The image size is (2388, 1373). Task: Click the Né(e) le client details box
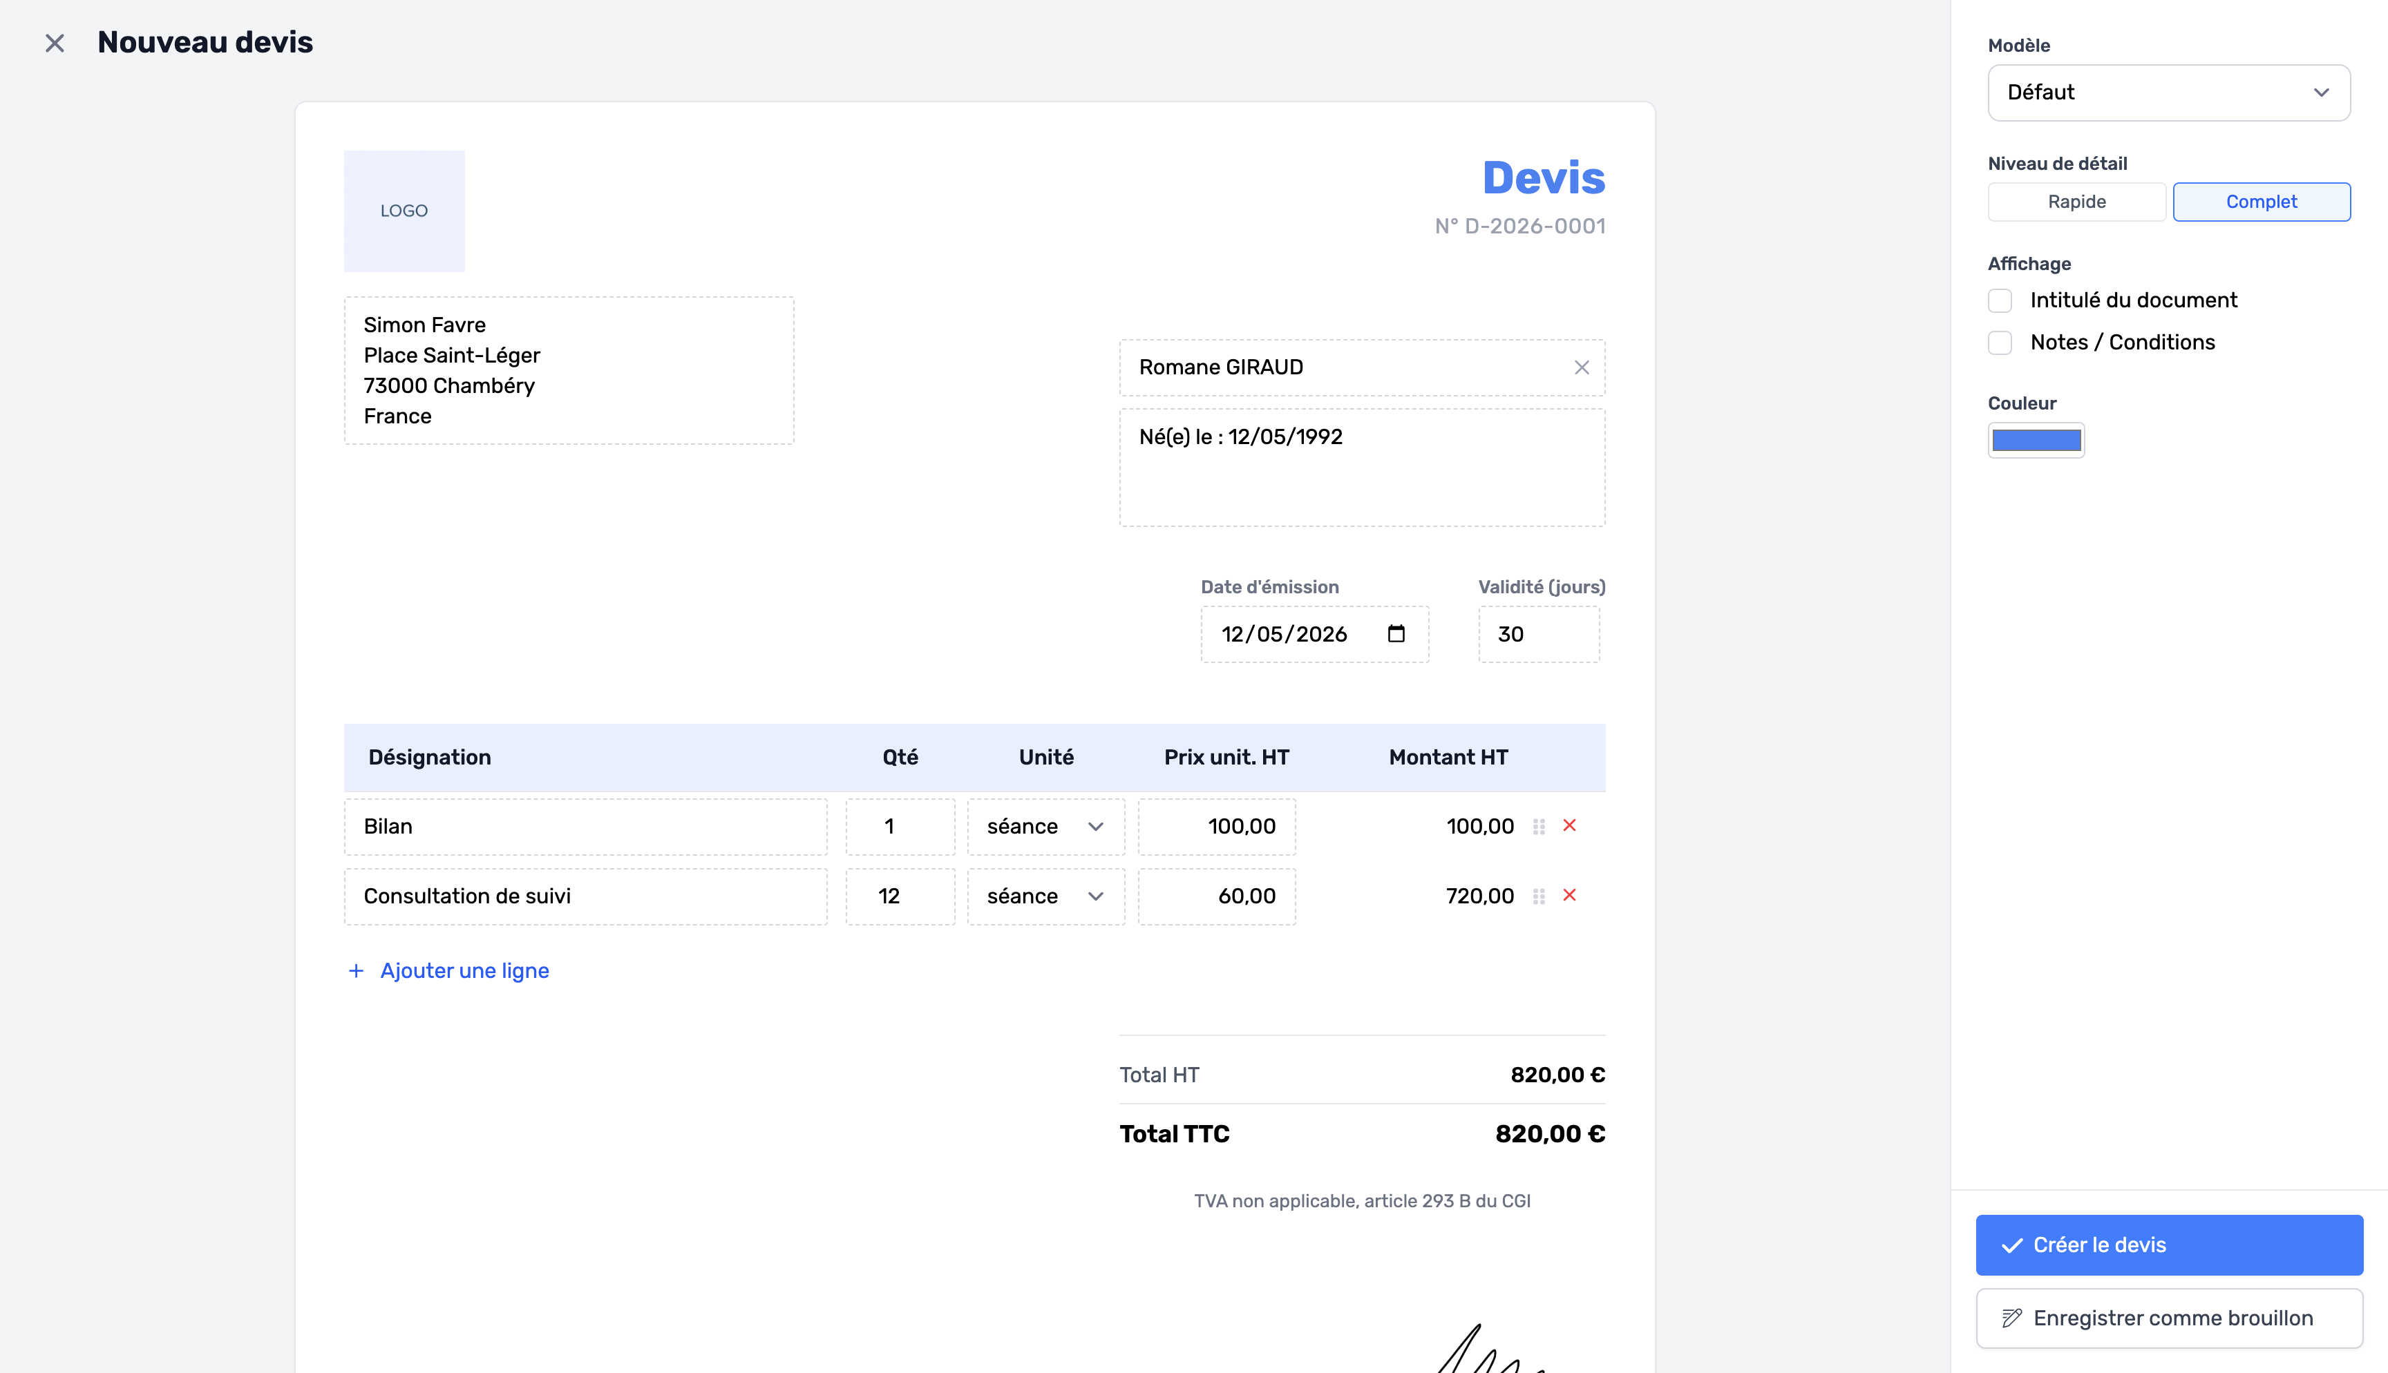click(x=1362, y=468)
